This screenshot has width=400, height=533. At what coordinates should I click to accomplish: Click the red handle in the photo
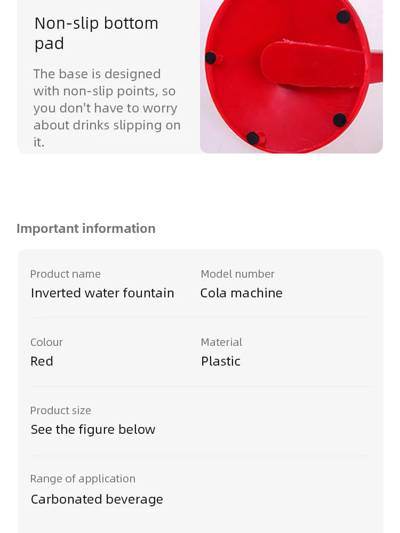coord(315,64)
